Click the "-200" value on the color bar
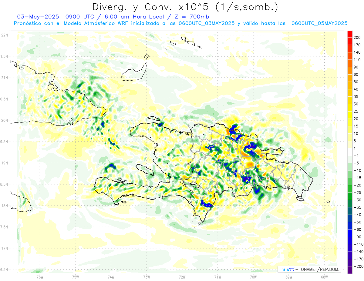 pyautogui.click(x=358, y=266)
